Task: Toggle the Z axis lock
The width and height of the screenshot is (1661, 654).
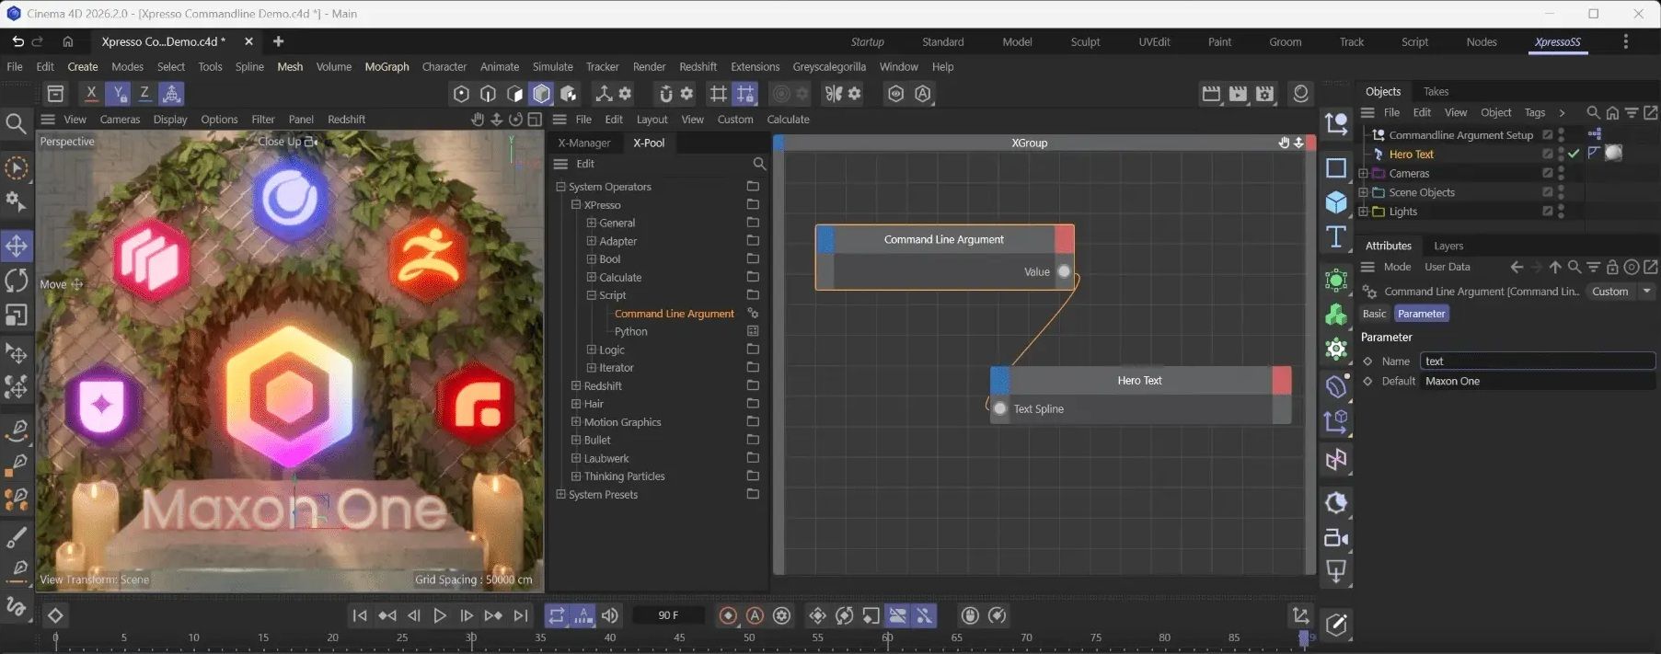Action: tap(144, 93)
